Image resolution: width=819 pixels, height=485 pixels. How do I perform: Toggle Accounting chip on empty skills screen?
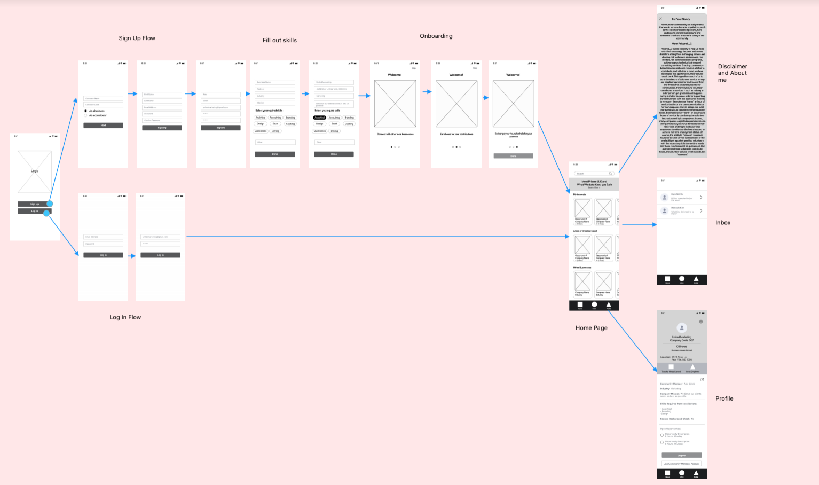click(275, 118)
